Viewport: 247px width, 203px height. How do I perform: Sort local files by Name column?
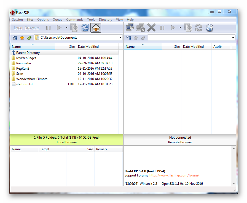[x=33, y=47]
